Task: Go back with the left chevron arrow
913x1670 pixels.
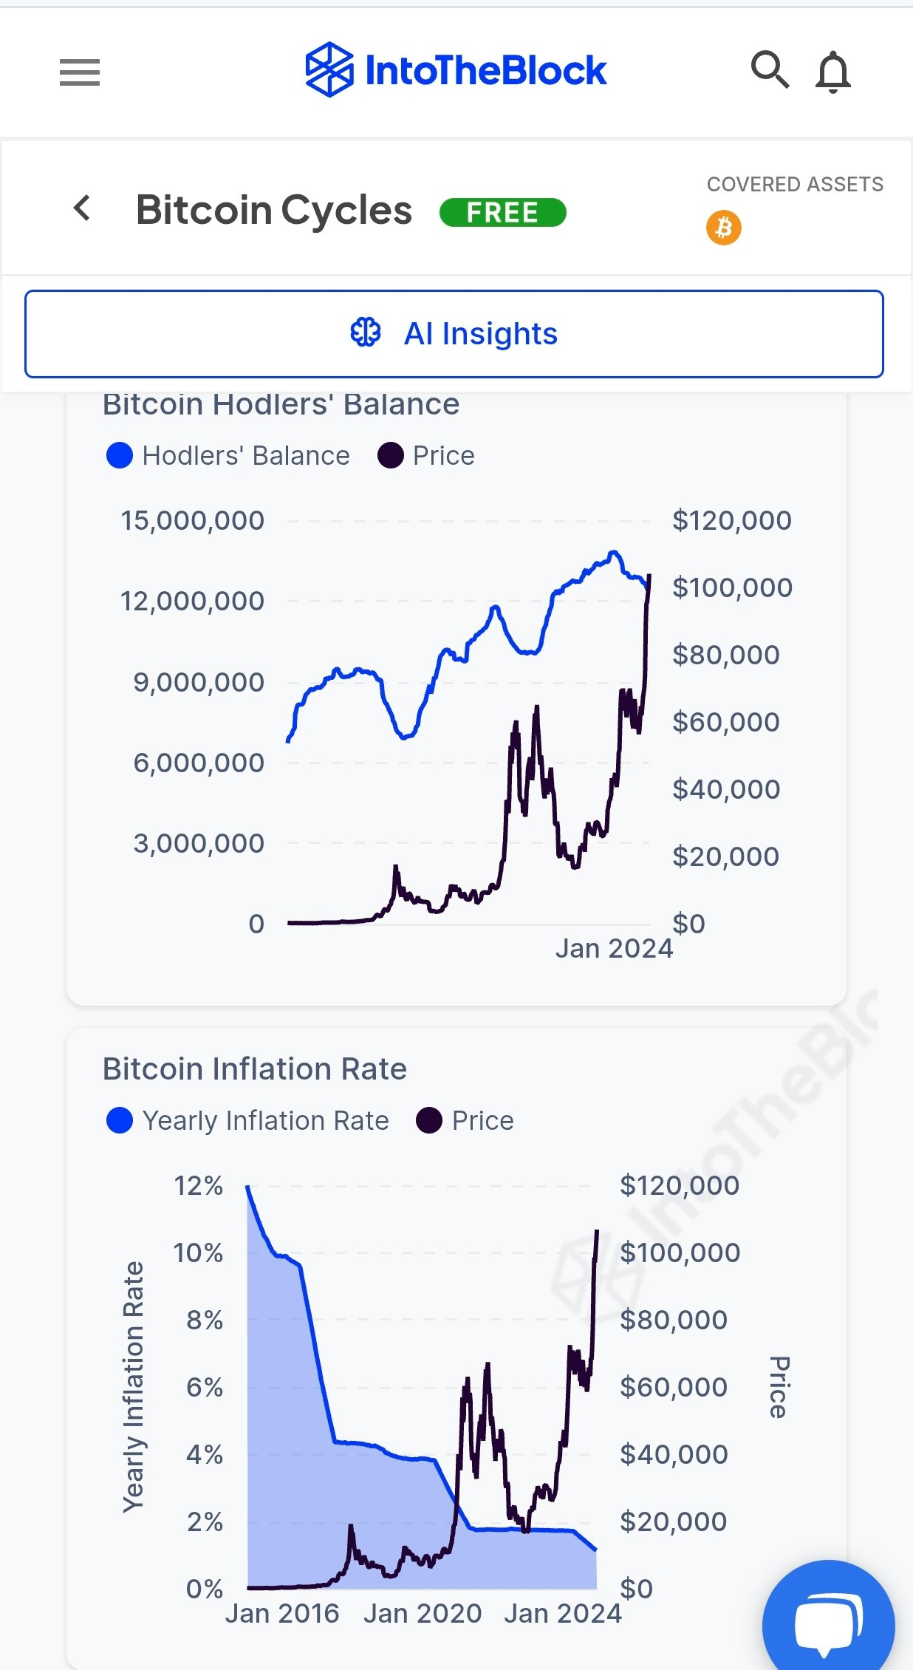Action: coord(83,208)
